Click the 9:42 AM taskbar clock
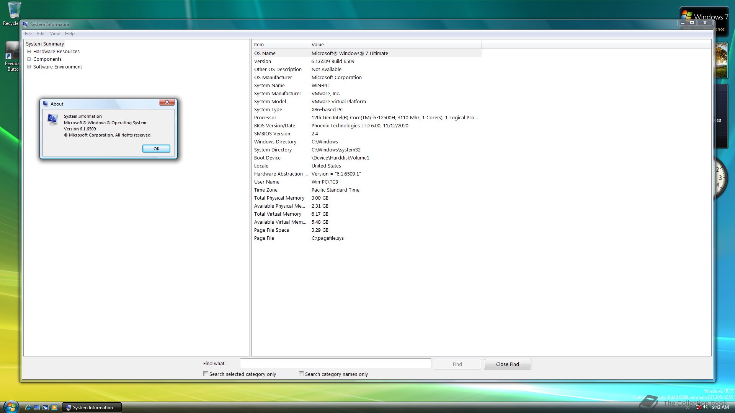The width and height of the screenshot is (735, 413). [720, 407]
